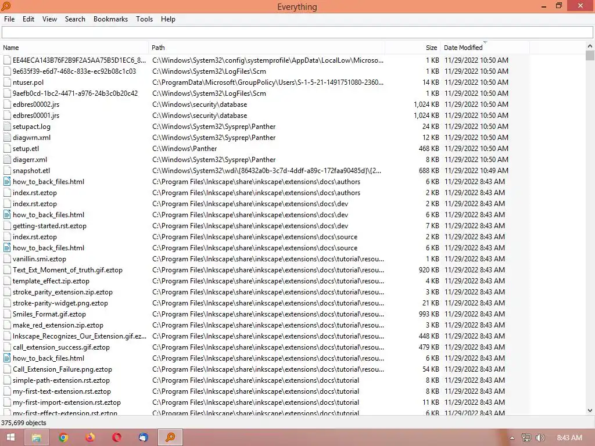Select file 9aefb0cd-1bc2-4471-a976-24b3c0b20c42
Screen dimensions: 595x446
[75, 93]
